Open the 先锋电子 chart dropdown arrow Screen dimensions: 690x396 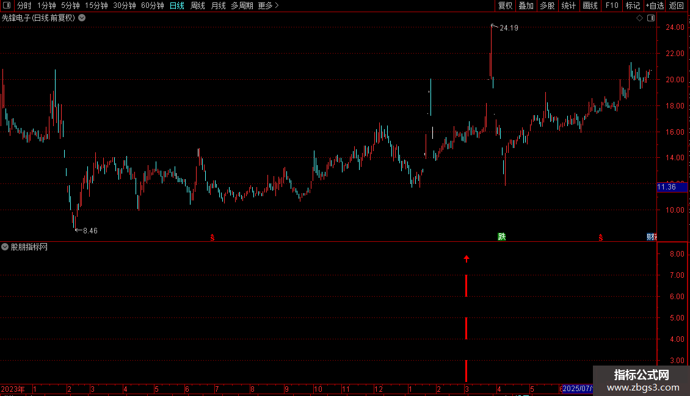pyautogui.click(x=82, y=18)
